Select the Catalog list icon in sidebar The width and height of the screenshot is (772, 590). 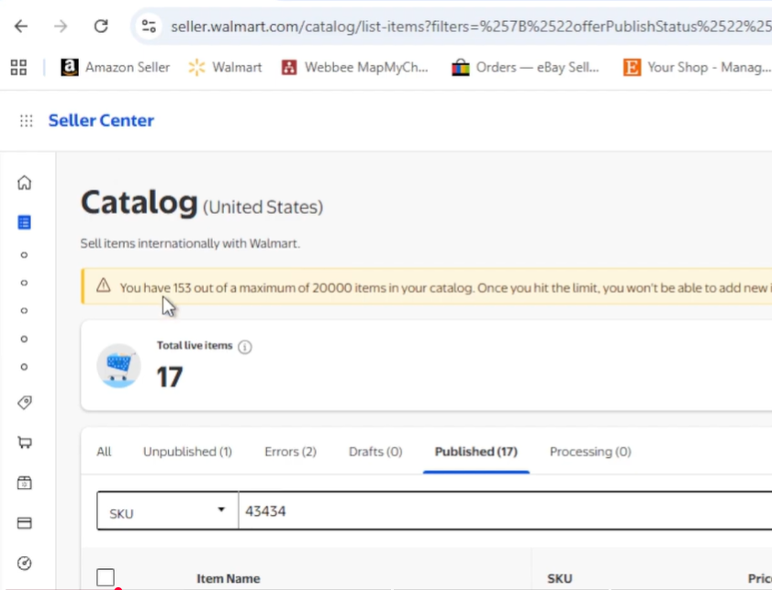tap(25, 222)
